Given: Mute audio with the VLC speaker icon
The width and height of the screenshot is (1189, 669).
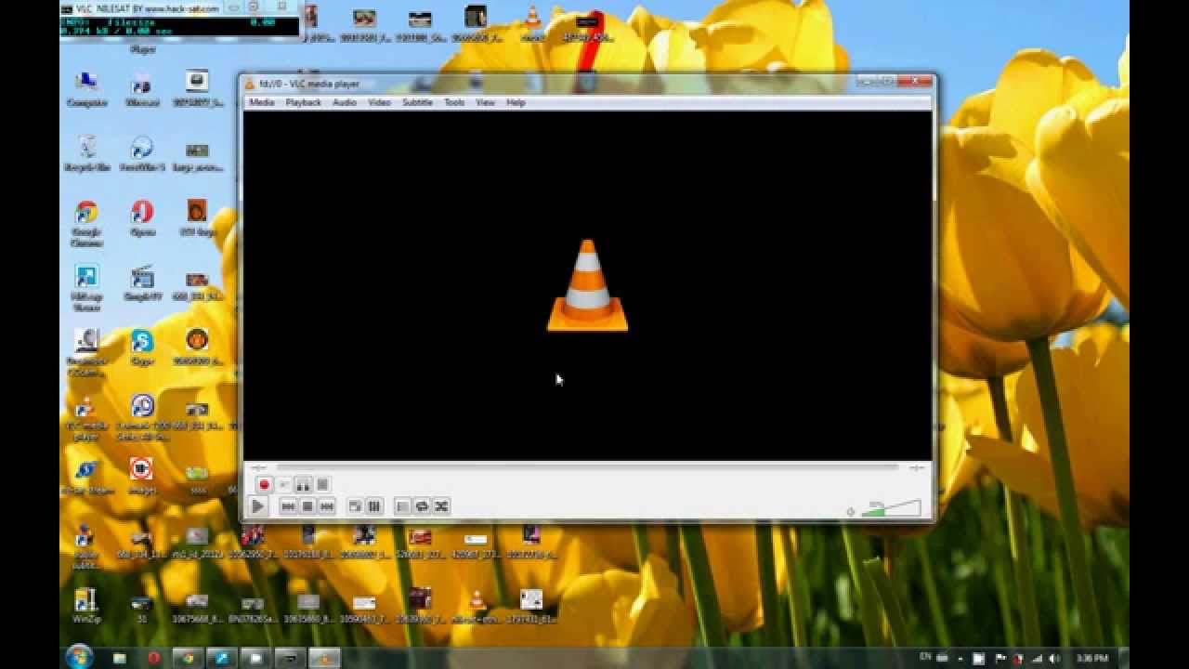Looking at the screenshot, I should coord(851,511).
